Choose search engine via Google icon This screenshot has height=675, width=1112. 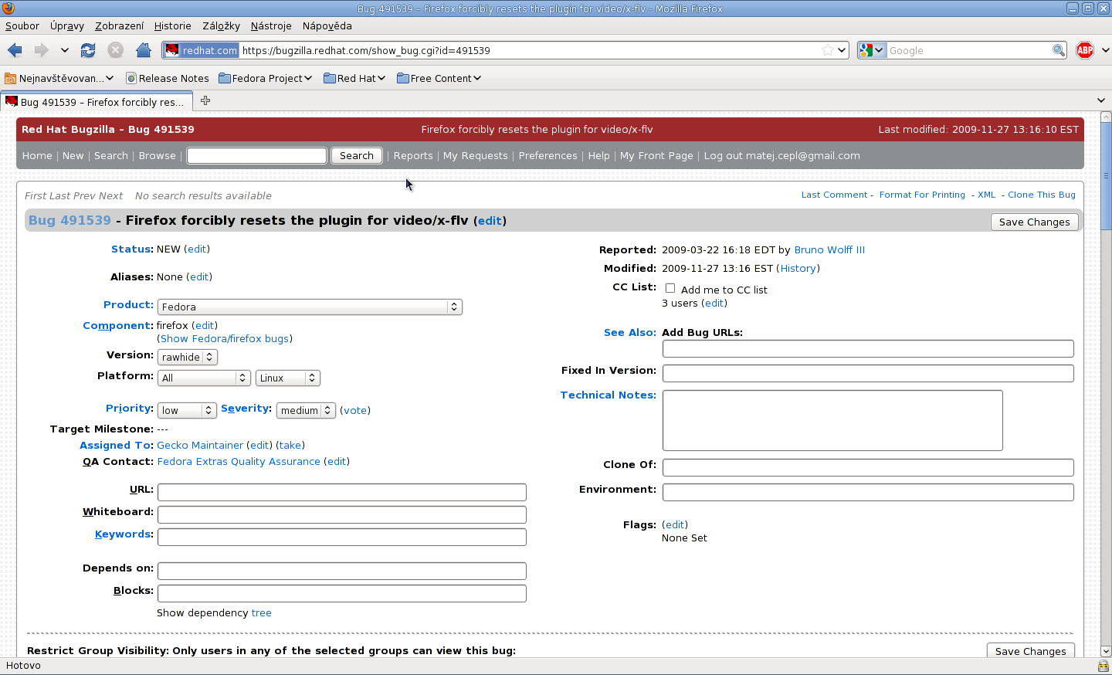872,50
